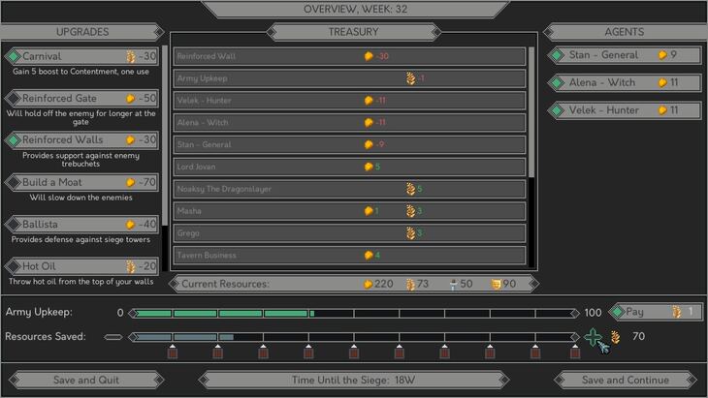Toggle the Reinforced Walls upgrade diamond
Viewport: 708px width, 398px height.
point(14,140)
